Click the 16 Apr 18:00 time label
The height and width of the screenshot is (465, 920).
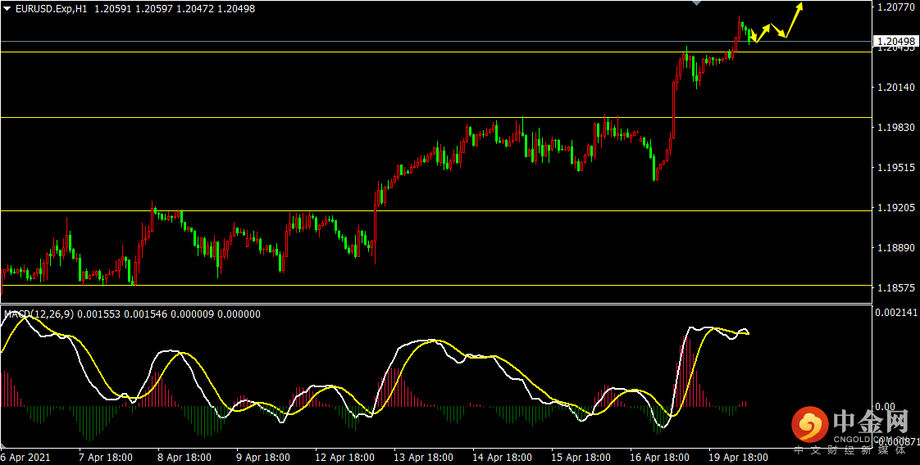point(659,457)
